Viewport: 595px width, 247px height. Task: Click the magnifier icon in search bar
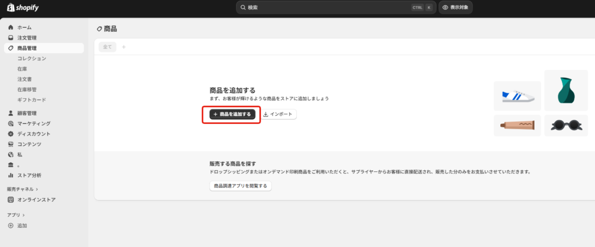pos(243,7)
